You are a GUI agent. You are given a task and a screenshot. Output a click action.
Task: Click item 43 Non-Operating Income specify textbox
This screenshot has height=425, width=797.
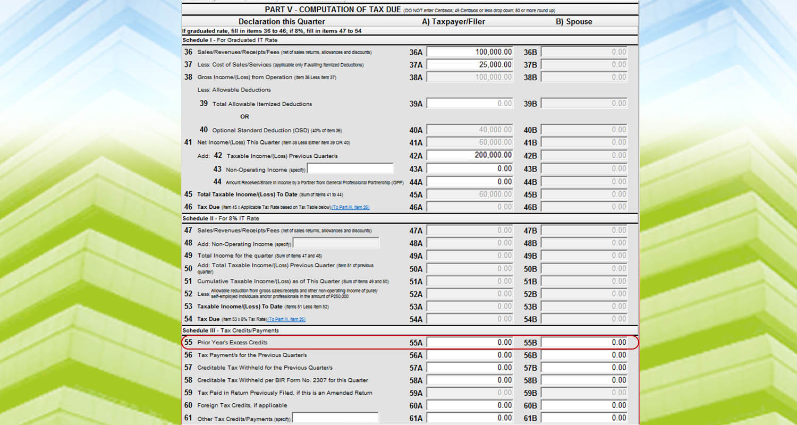click(351, 169)
